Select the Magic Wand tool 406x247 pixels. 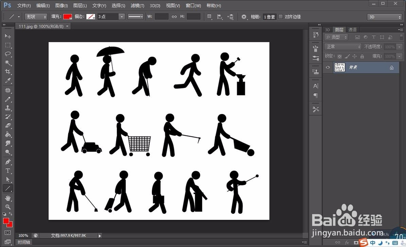8,62
